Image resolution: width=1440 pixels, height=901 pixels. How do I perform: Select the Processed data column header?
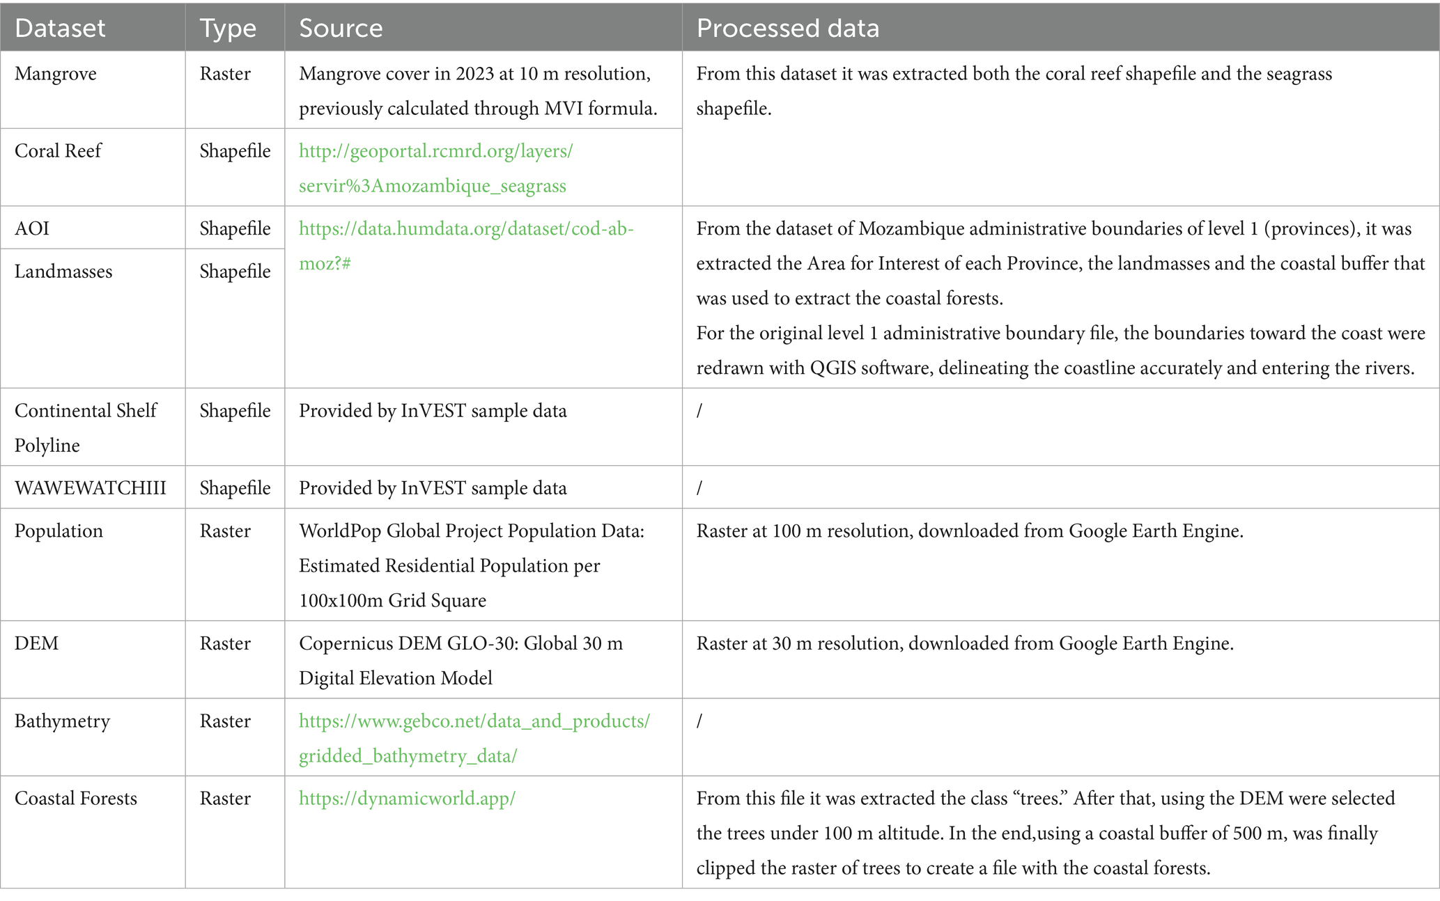pyautogui.click(x=787, y=28)
